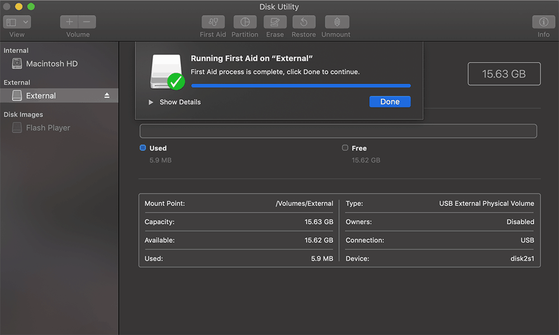Click the Running First Aid on "External" heading

pyautogui.click(x=252, y=59)
